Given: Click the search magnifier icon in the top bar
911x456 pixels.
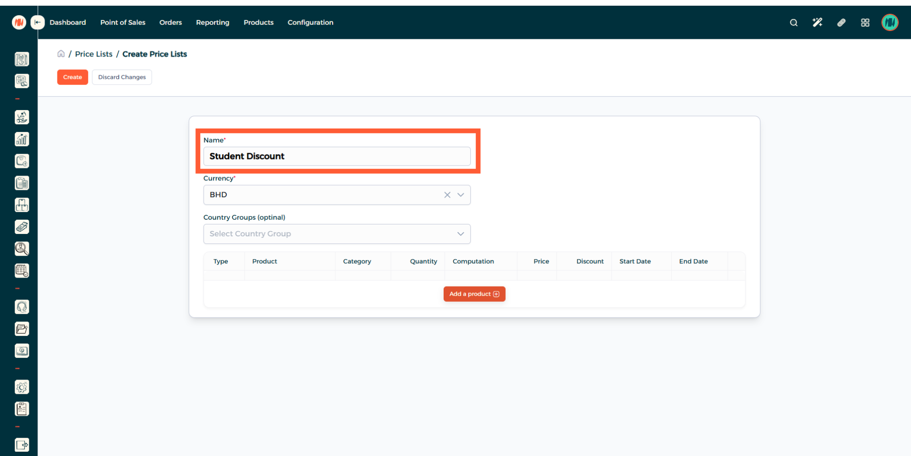Looking at the screenshot, I should (793, 22).
